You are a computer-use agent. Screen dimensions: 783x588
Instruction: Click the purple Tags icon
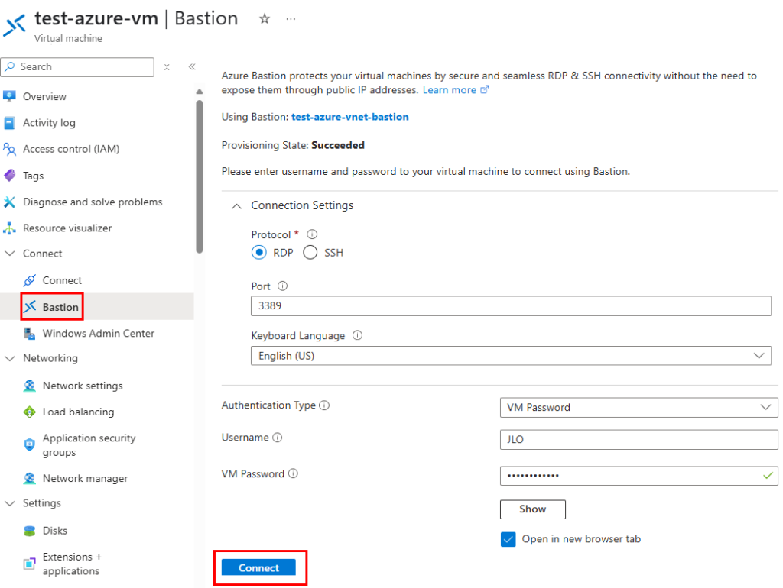(x=9, y=176)
